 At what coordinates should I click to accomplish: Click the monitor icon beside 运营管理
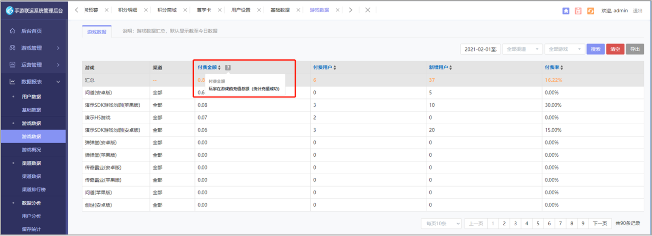point(12,65)
